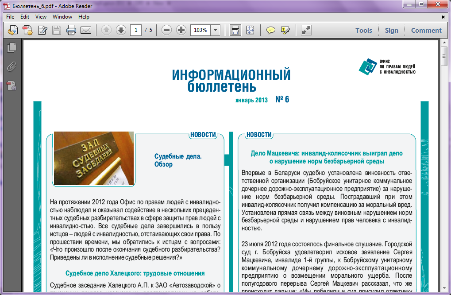Click the bulletin title 'ИНФОРМАЦИОННЫЙ бюллетень'
This screenshot has width=451, height=295.
click(231, 80)
